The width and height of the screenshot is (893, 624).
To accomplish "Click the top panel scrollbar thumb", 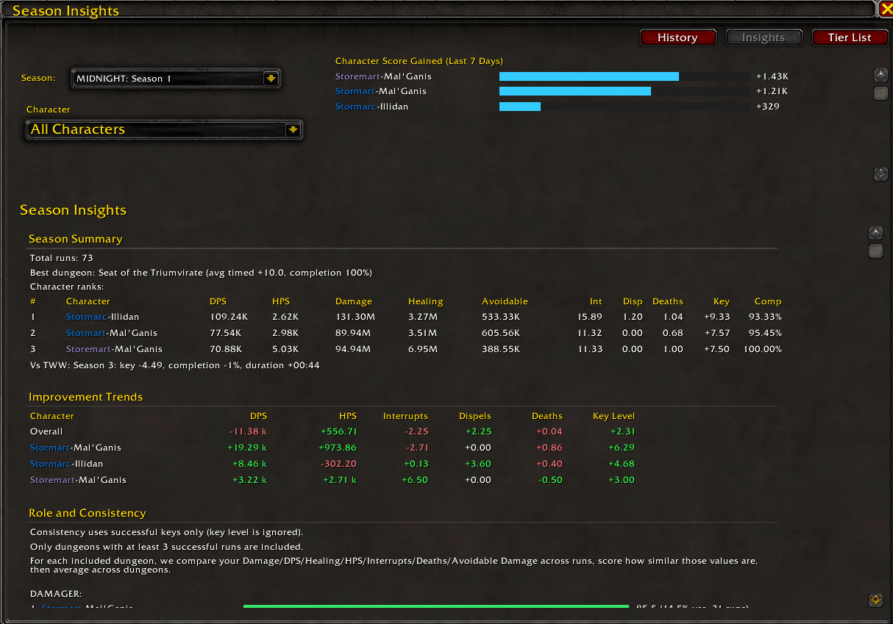I will click(x=880, y=93).
